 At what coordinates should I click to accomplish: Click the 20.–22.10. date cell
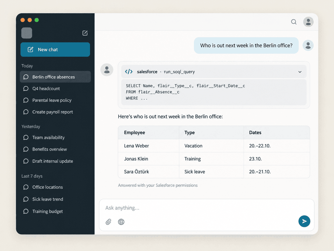click(x=277, y=146)
